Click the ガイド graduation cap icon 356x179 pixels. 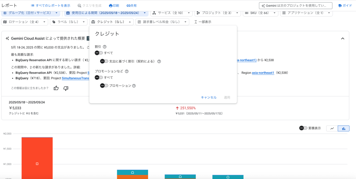click(340, 6)
